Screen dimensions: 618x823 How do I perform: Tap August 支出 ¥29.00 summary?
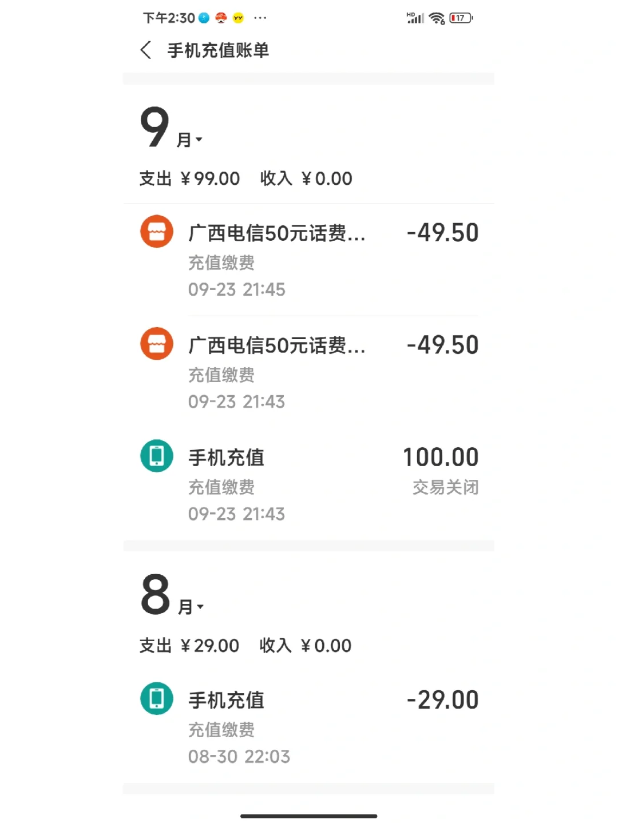point(189,646)
